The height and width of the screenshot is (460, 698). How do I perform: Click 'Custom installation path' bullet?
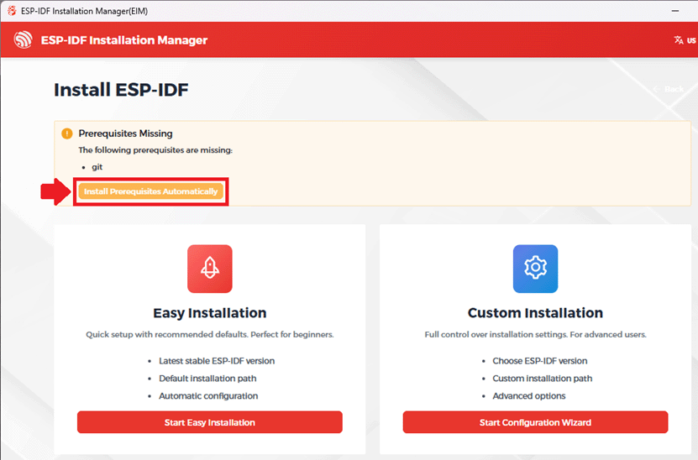click(x=543, y=378)
